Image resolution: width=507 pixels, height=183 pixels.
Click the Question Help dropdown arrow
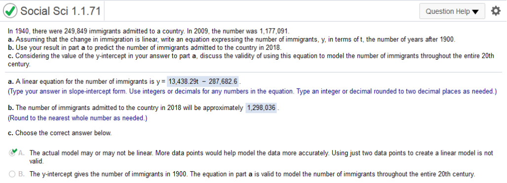click(475, 12)
